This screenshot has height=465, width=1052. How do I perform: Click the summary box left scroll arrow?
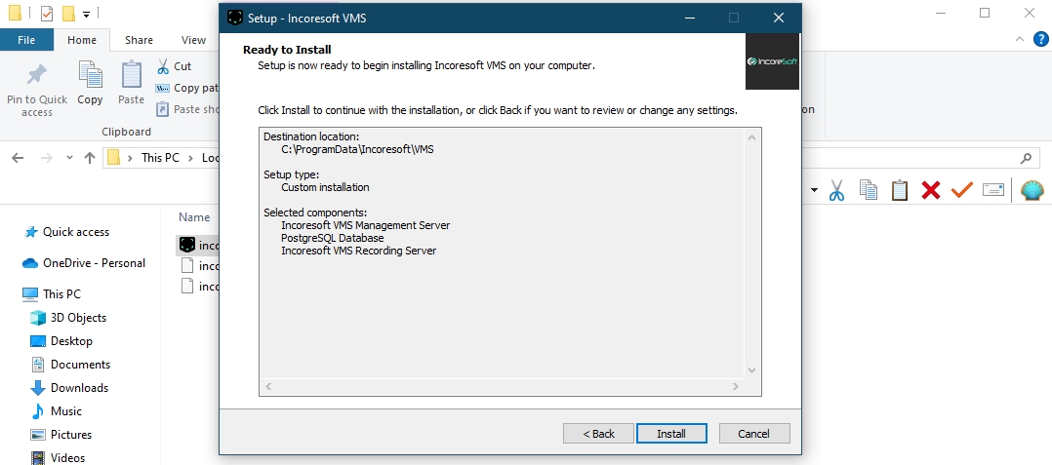point(268,387)
